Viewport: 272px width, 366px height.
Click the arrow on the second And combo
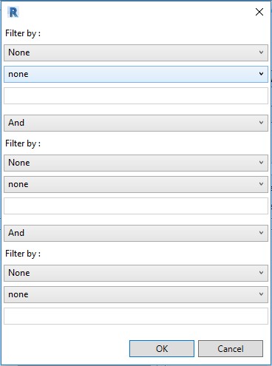[x=261, y=233]
